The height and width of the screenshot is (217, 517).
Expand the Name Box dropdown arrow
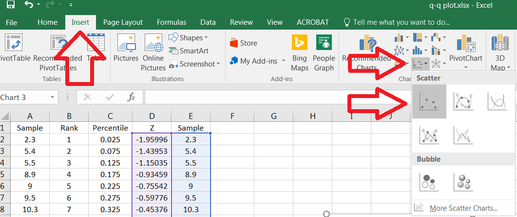(x=52, y=98)
